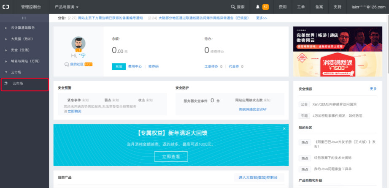Open the notification bell icon
The height and width of the screenshot is (188, 389).
coord(258,7)
